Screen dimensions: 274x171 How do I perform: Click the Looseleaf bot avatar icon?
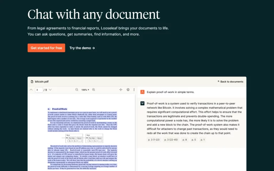pos(142,103)
